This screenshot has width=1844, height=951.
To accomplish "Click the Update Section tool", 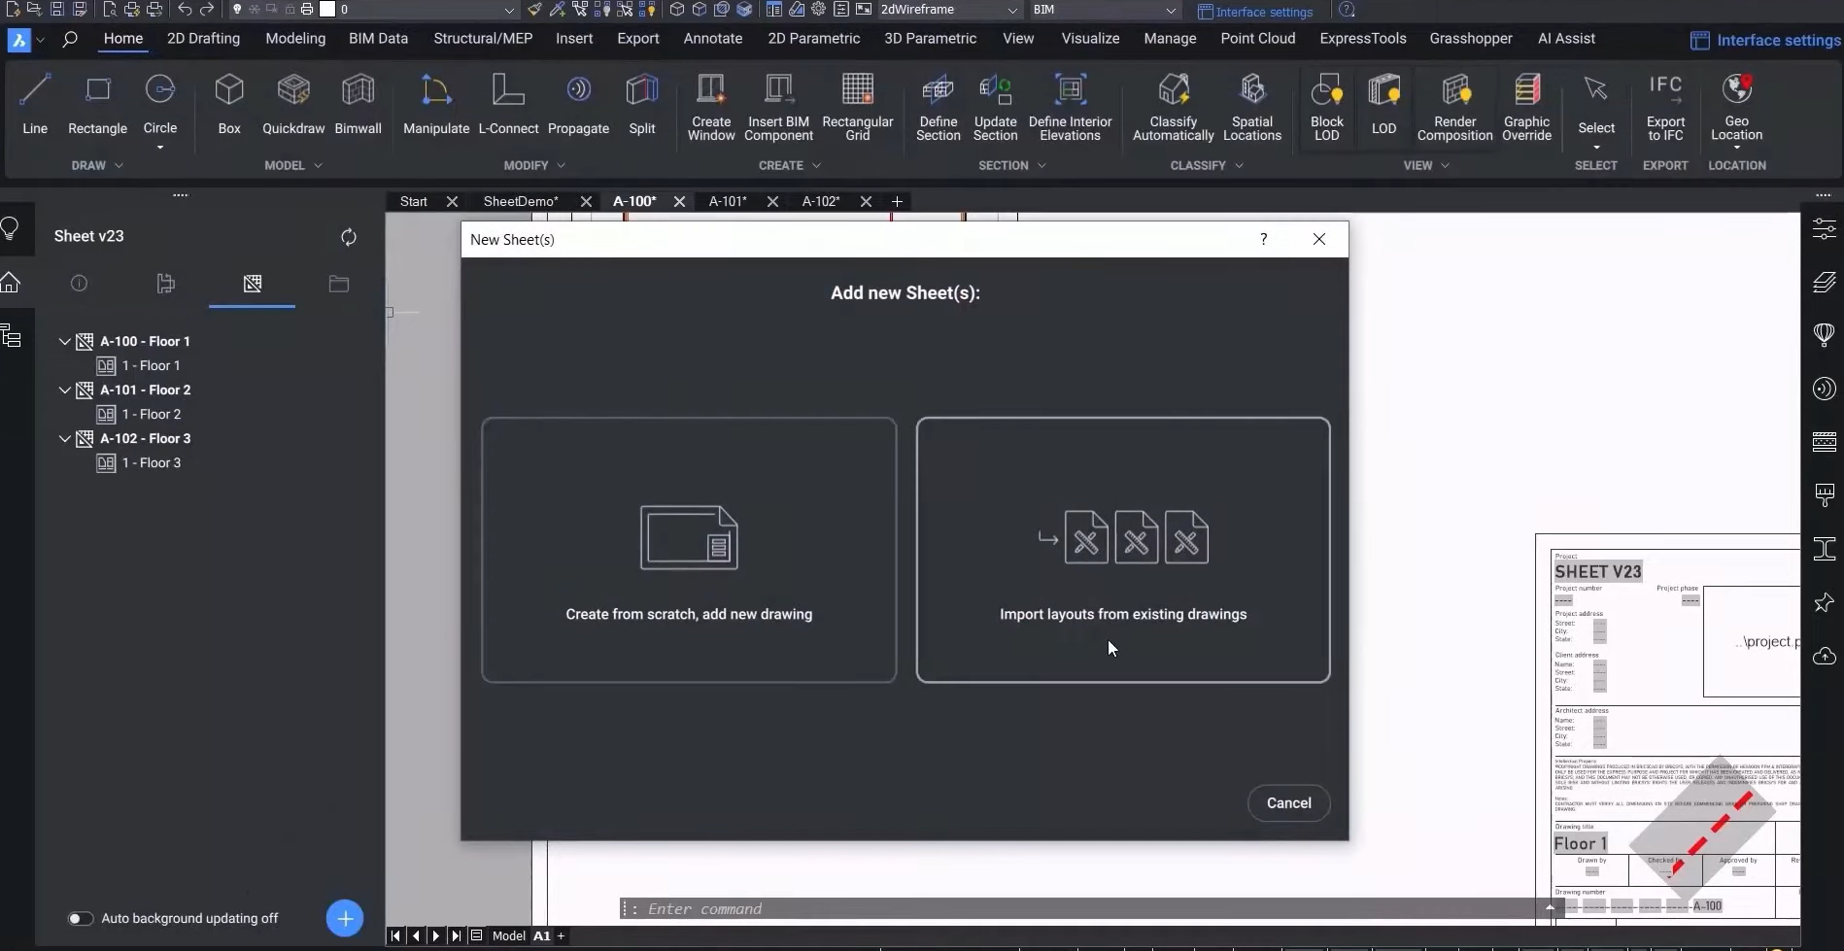I will pyautogui.click(x=996, y=107).
